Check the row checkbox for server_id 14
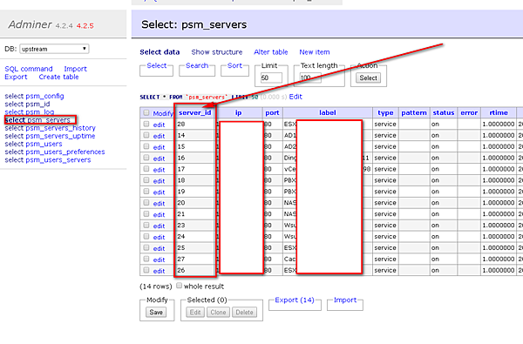The image size is (523, 344). click(146, 135)
